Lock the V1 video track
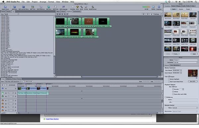Viewport: 199px width, 128px height. point(16,89)
